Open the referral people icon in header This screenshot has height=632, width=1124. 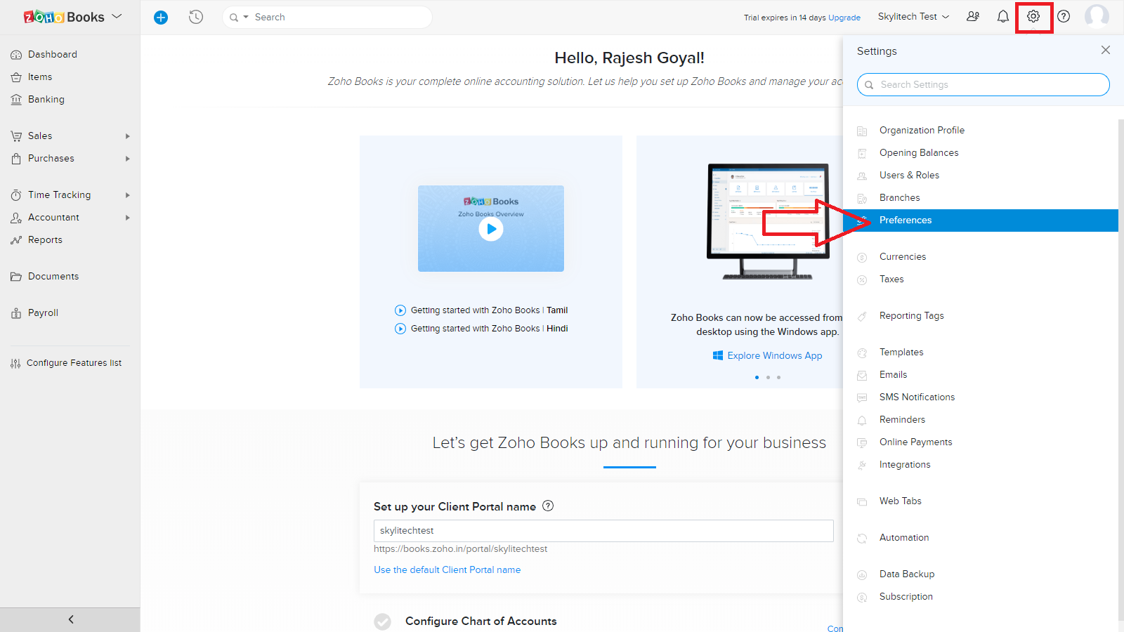[973, 16]
